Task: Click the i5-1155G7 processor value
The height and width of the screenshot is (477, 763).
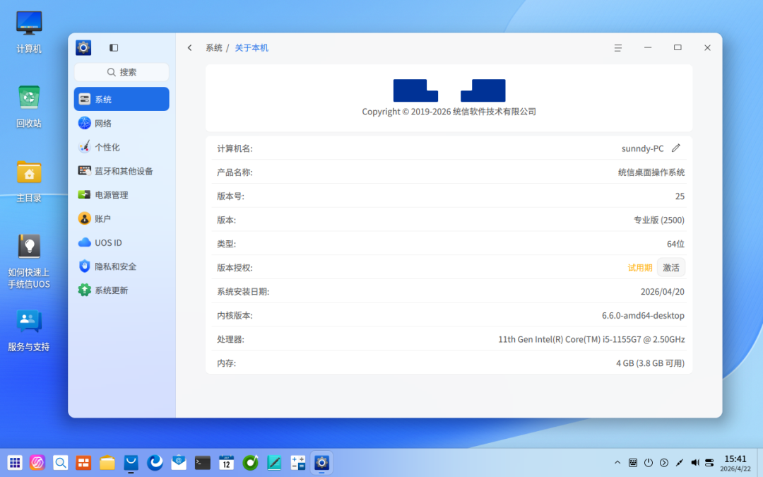Action: click(x=591, y=339)
